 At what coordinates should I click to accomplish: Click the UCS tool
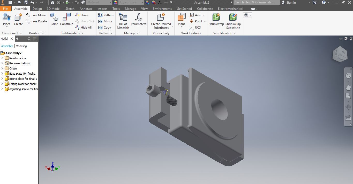[x=195, y=28]
